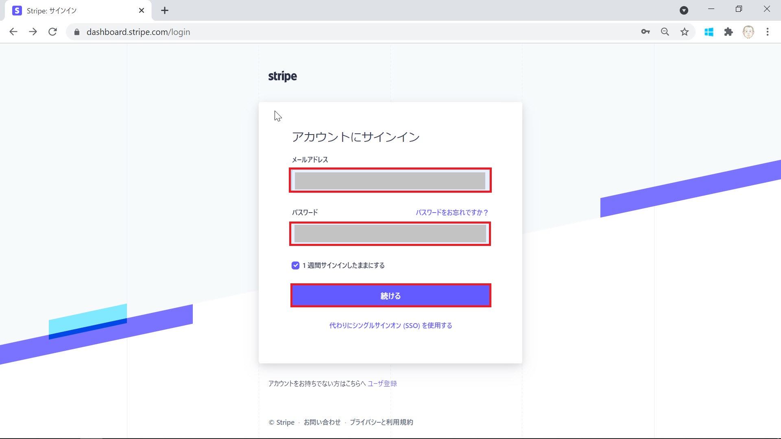Click the padlock icon in the address bar
The width and height of the screenshot is (781, 439).
(x=76, y=32)
